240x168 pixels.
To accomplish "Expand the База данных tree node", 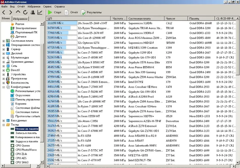I will (x=4, y=121).
